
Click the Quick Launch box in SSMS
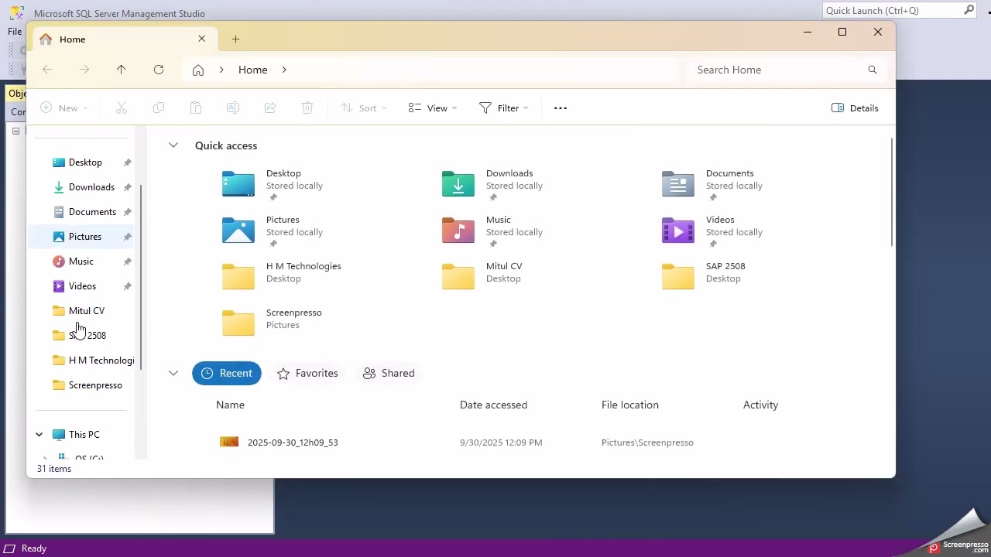(x=899, y=11)
